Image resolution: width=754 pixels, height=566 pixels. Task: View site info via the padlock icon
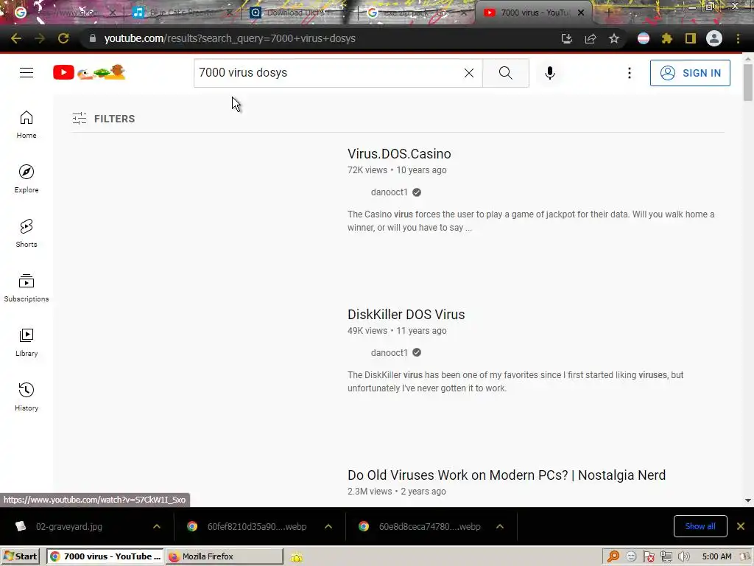coord(92,38)
